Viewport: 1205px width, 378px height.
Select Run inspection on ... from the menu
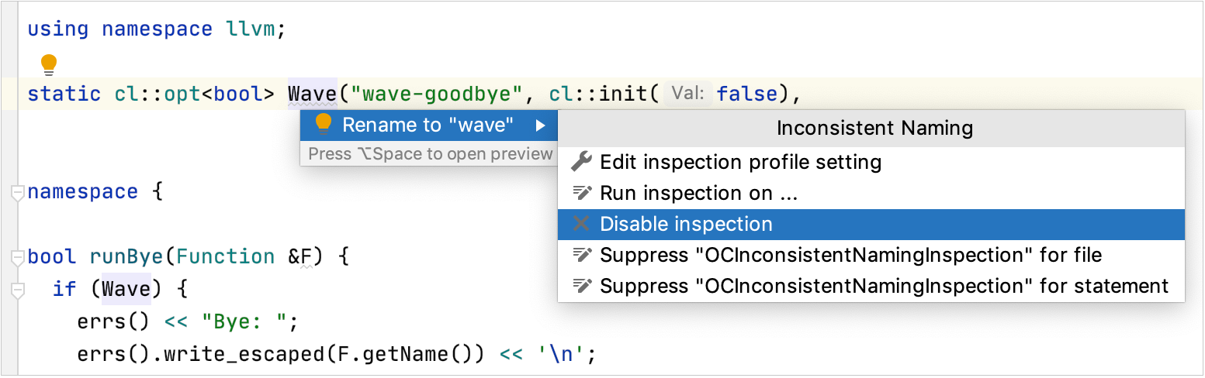click(x=698, y=193)
